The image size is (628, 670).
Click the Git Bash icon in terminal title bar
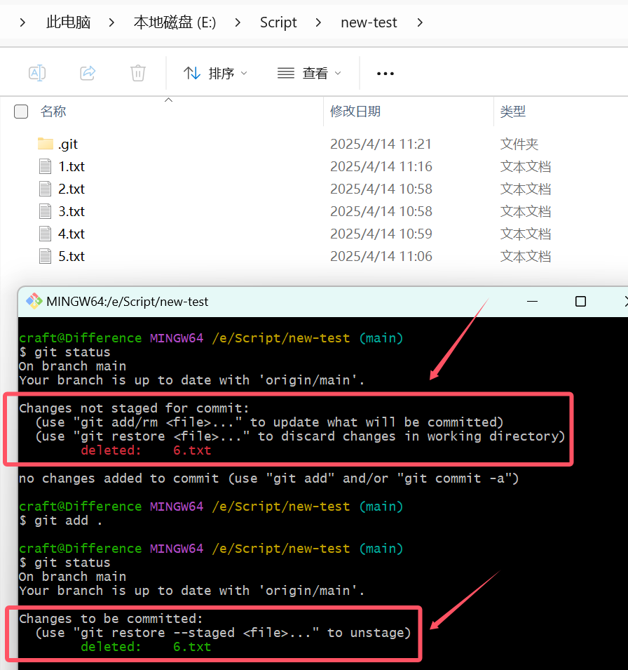[34, 302]
